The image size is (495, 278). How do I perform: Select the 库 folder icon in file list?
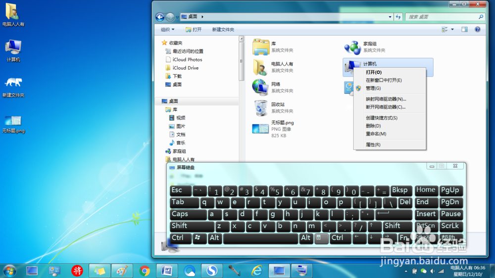coord(261,47)
